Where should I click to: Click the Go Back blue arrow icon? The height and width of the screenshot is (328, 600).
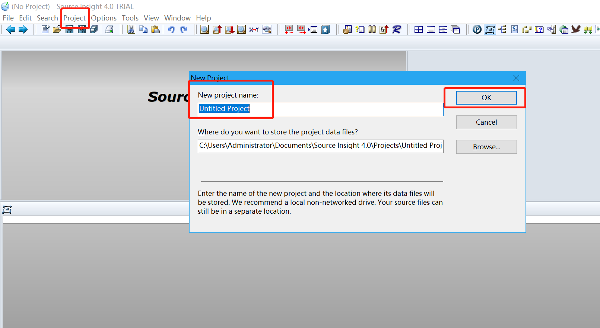[11, 29]
